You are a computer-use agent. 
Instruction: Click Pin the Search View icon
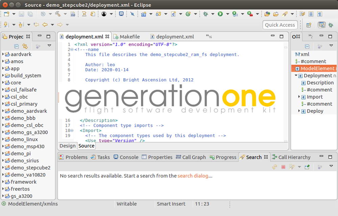pyautogui.click(x=307, y=167)
